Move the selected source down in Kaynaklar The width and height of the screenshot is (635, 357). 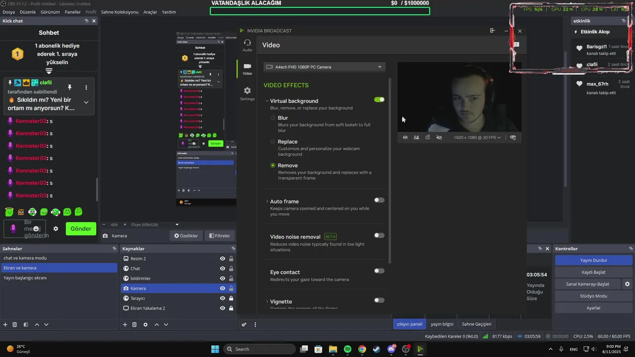pyautogui.click(x=166, y=324)
